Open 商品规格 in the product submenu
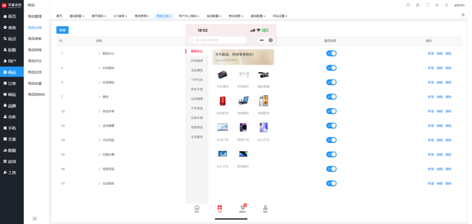This screenshot has width=472, height=224. click(35, 50)
